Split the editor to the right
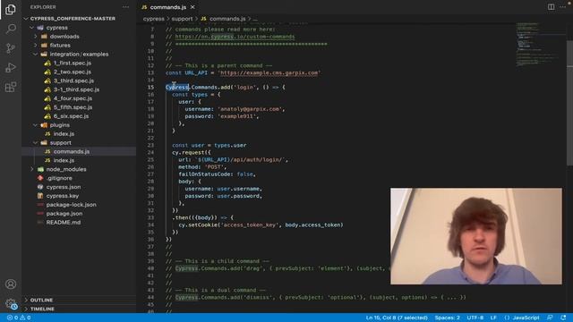 [551, 7]
